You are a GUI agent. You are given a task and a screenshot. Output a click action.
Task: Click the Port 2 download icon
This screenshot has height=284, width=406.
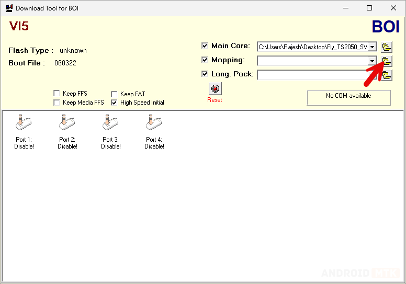coord(67,123)
